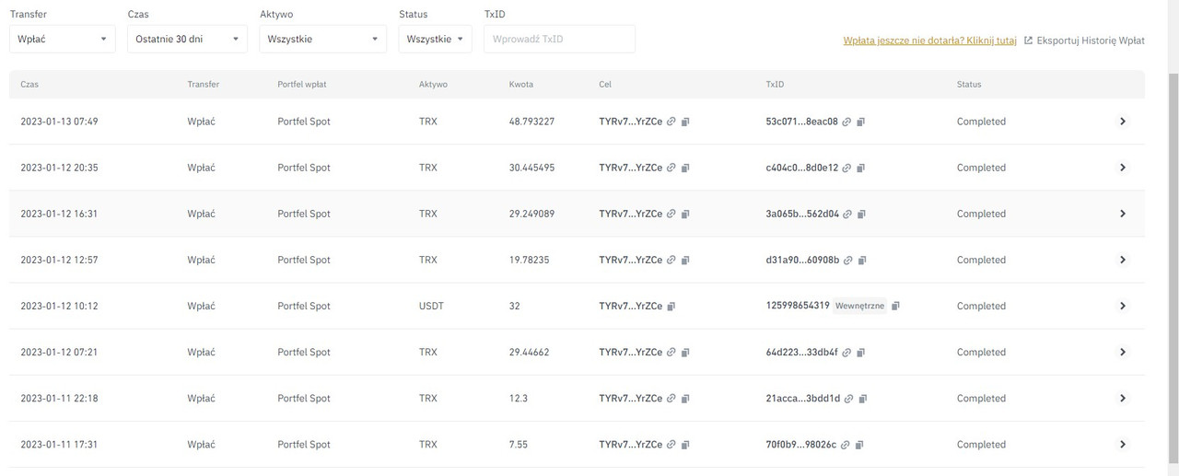Export deposit history via Eksportuj Historię Wpłat
This screenshot has width=1179, height=476.
point(1084,41)
